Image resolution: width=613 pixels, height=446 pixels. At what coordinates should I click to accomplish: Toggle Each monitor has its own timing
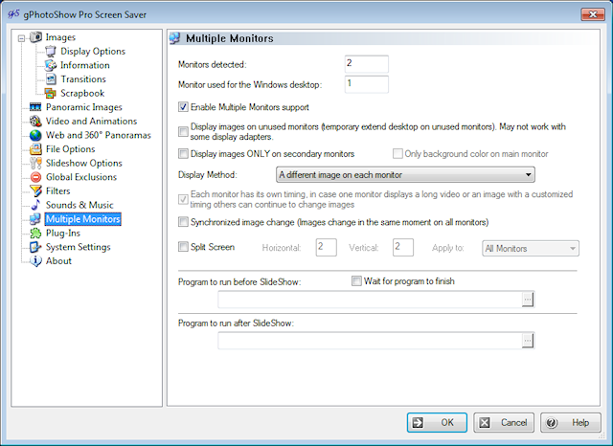tap(183, 199)
